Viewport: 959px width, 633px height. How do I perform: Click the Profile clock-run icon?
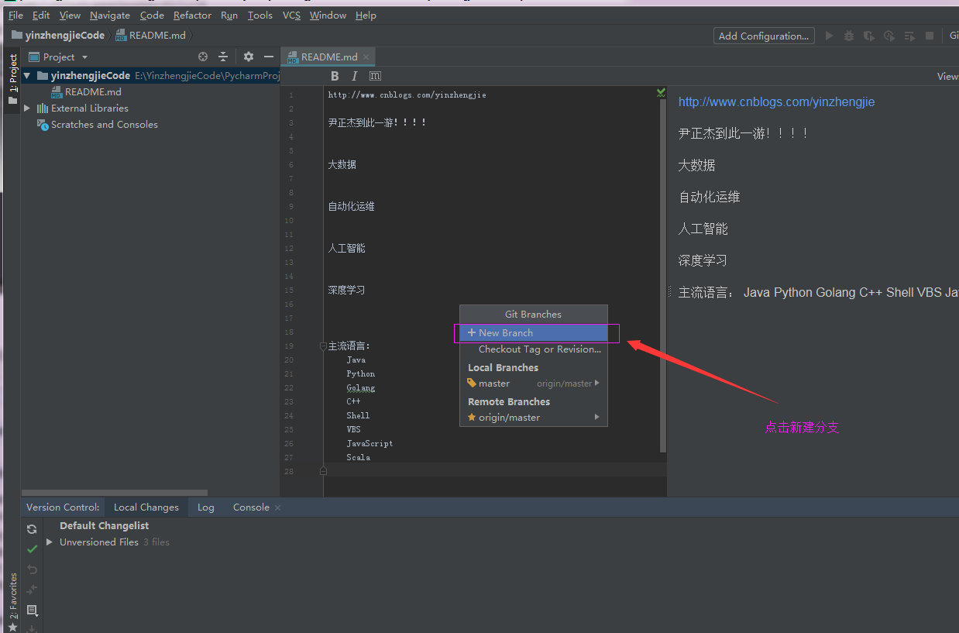[x=889, y=36]
